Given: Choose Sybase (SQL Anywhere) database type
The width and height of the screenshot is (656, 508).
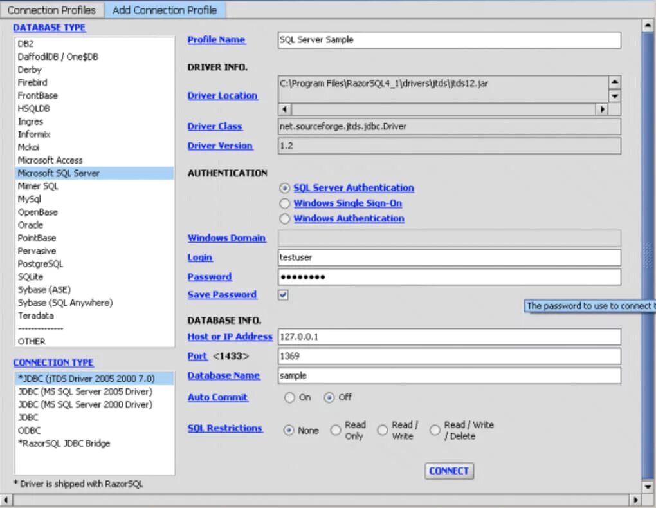Looking at the screenshot, I should 94,303.
